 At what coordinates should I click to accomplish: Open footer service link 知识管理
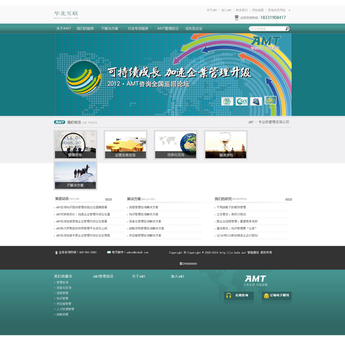[x=62, y=299]
